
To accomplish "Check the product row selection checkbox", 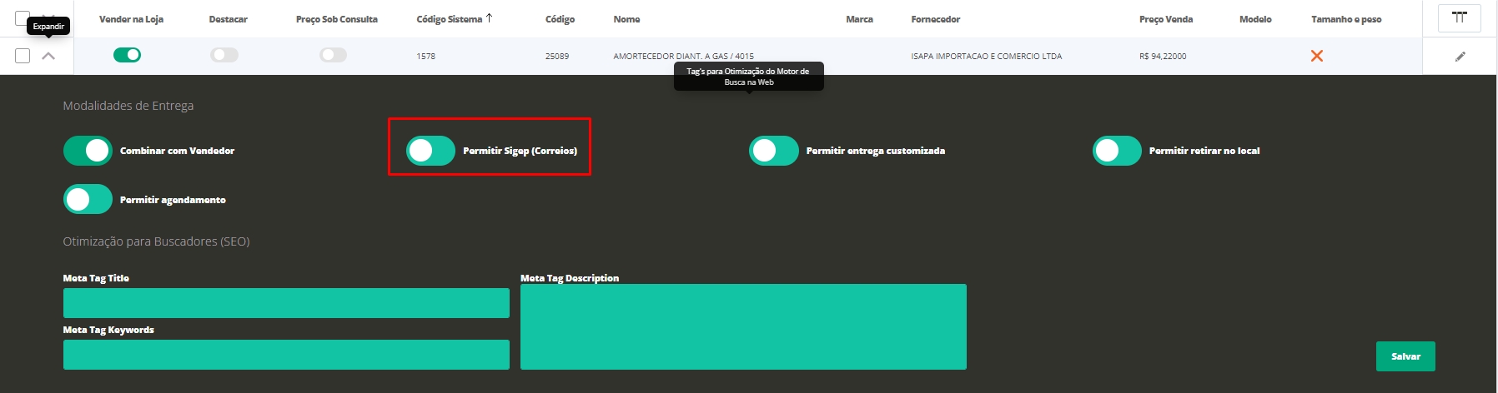I will 23,56.
